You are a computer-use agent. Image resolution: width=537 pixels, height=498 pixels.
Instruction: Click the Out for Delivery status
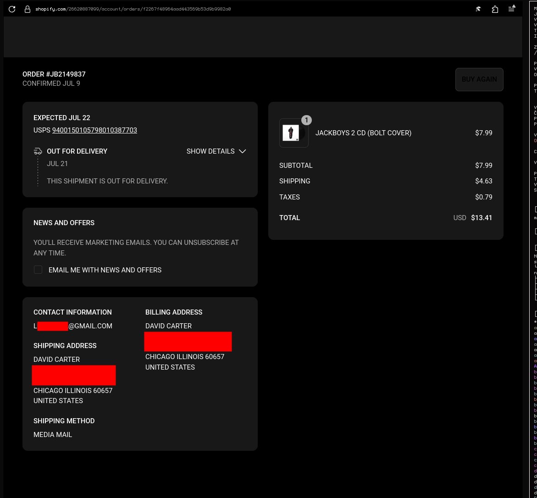click(x=77, y=151)
